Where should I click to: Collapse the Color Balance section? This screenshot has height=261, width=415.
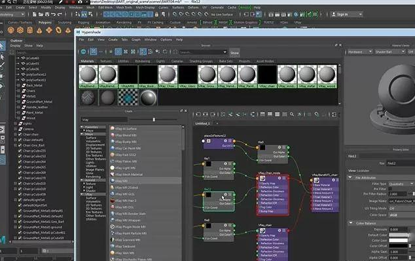point(350,223)
